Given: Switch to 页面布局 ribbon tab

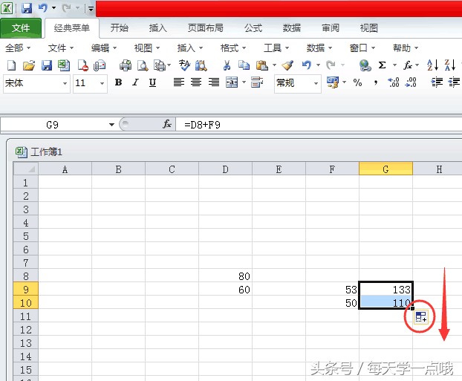Looking at the screenshot, I should pyautogui.click(x=205, y=28).
